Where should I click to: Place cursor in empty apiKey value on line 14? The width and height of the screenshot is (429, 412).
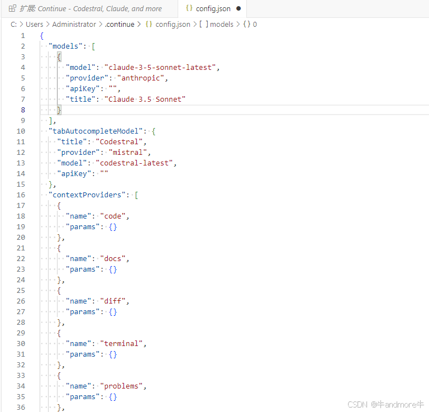104,173
